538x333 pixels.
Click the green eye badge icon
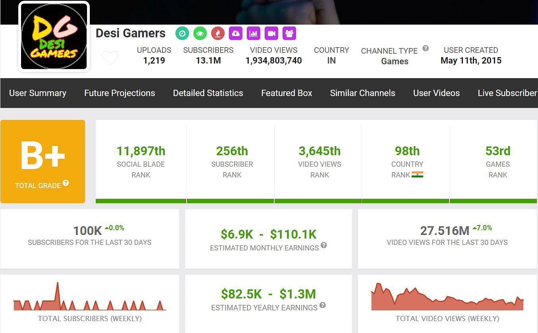point(200,34)
